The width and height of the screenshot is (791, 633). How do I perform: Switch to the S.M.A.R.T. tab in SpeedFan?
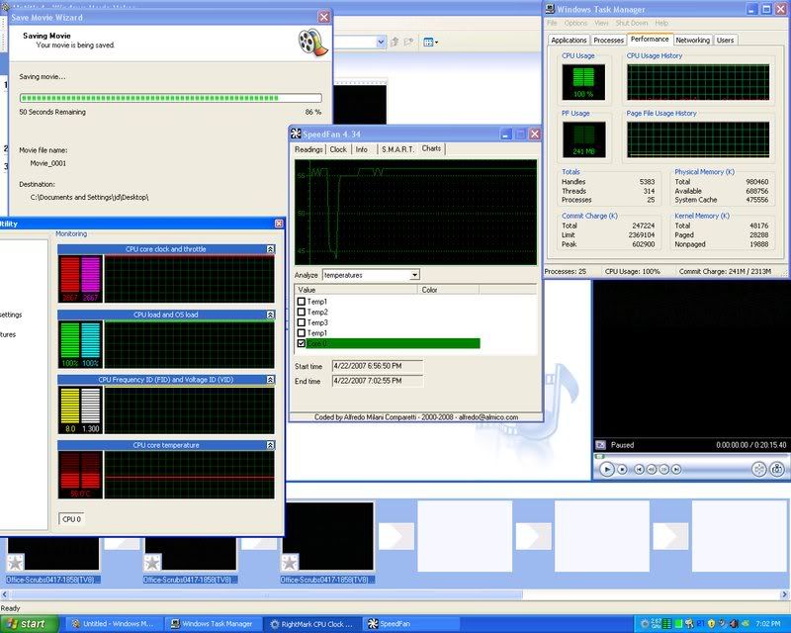tap(397, 149)
